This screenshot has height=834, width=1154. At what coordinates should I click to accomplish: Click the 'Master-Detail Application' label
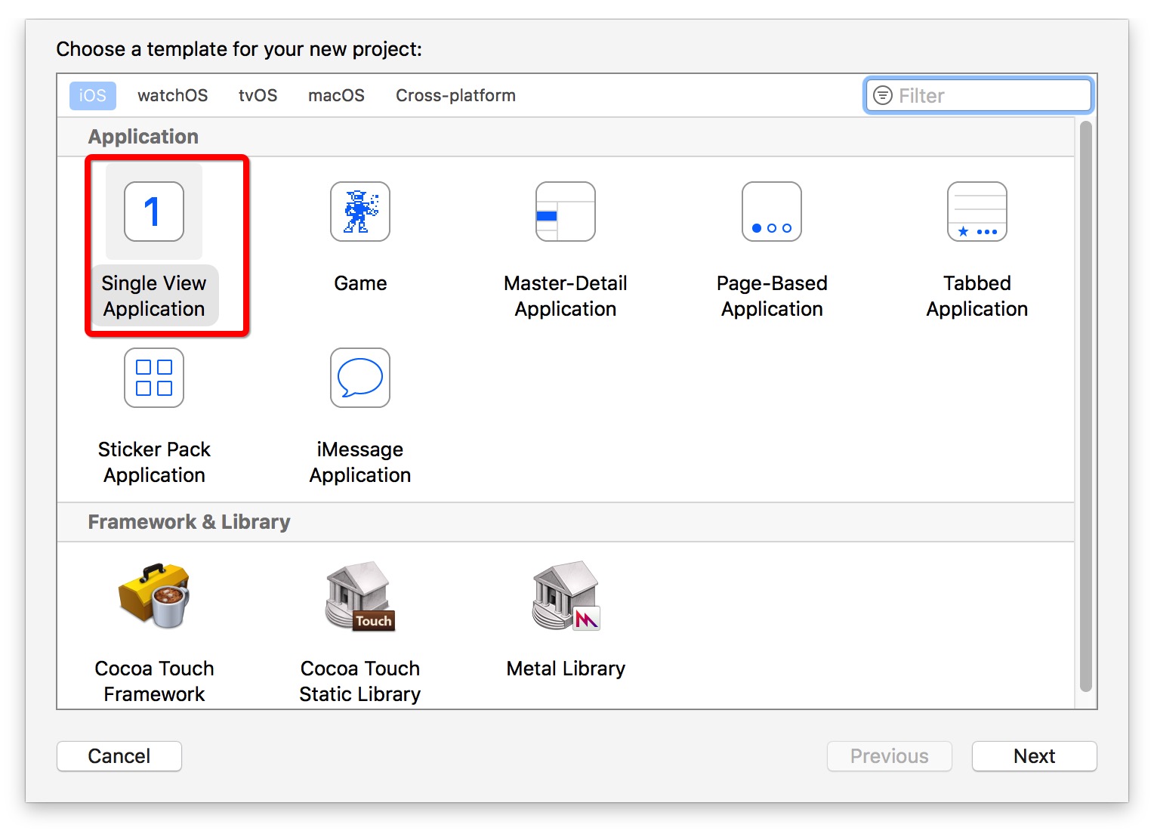pos(566,296)
